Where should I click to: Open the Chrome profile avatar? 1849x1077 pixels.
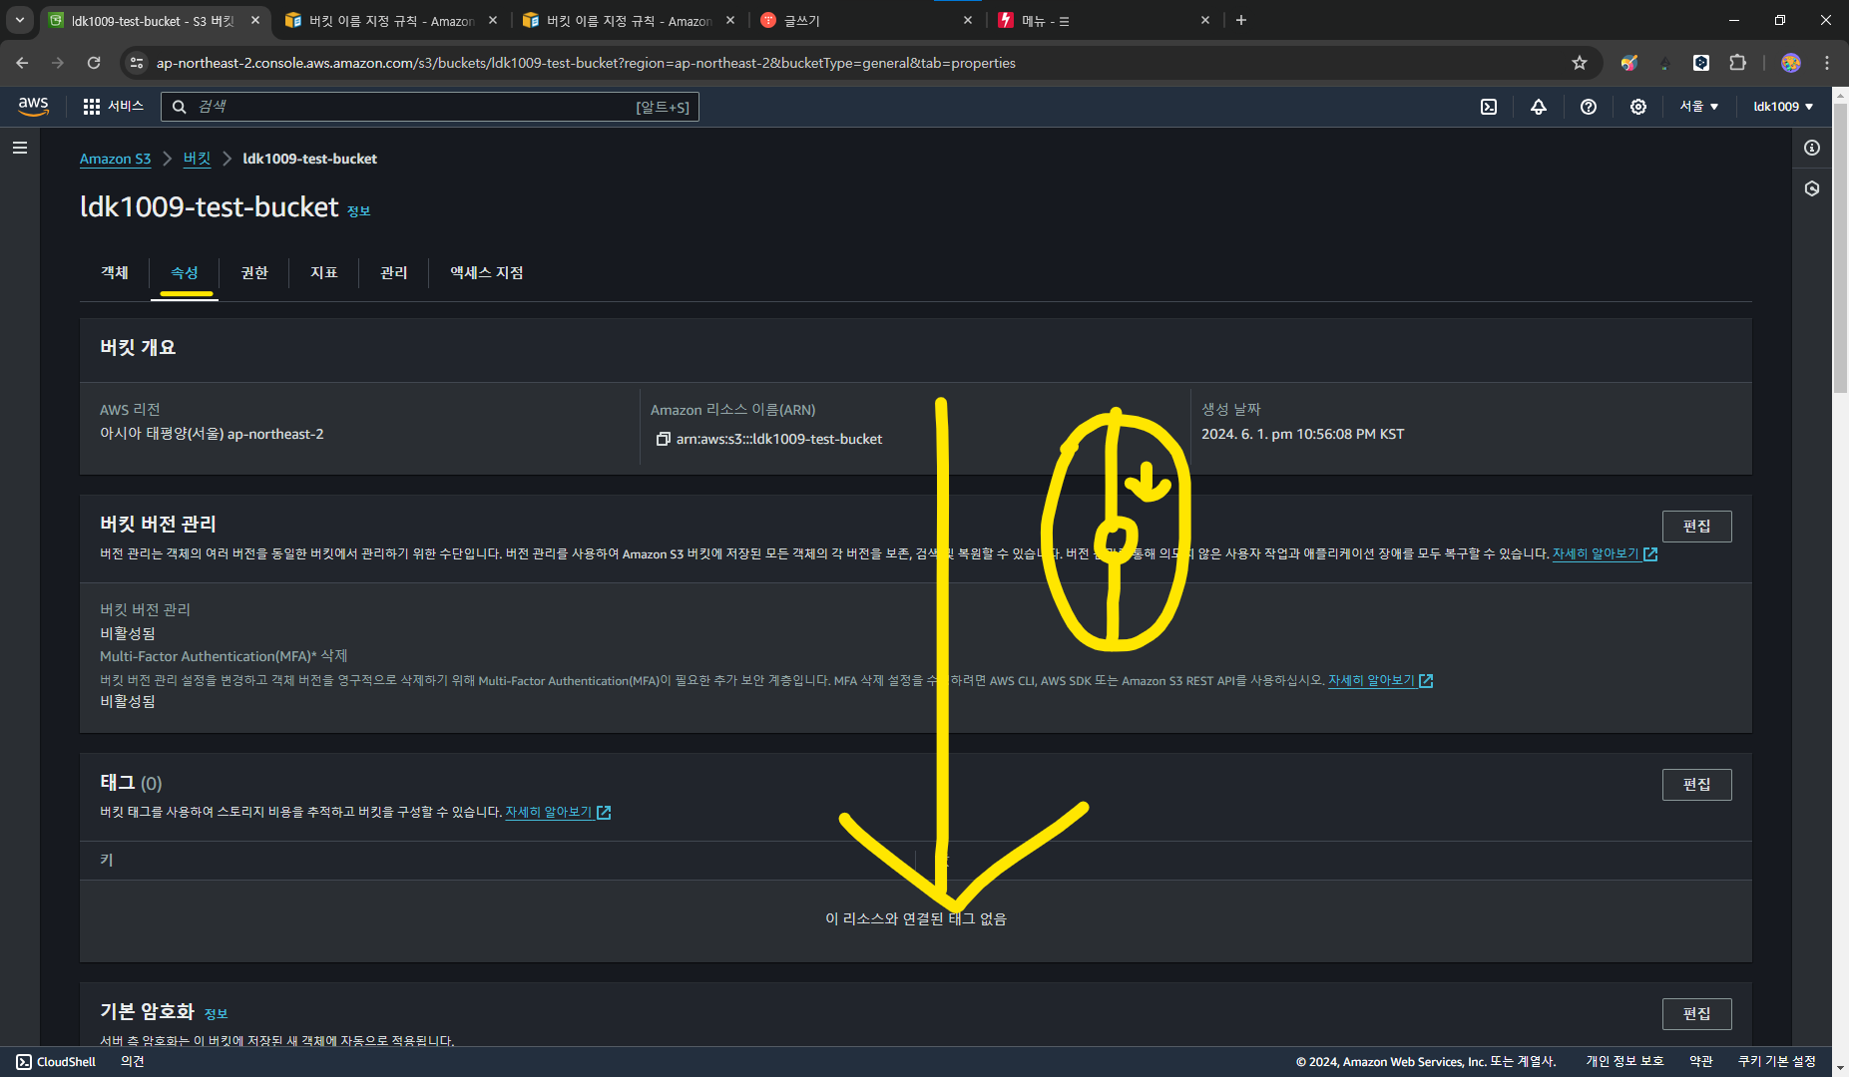[1791, 63]
